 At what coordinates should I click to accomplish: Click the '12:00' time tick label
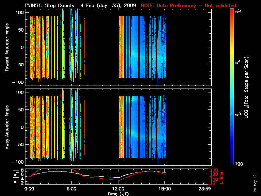coord(118,189)
